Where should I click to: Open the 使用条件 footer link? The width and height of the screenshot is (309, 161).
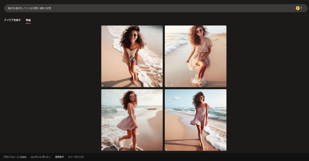pyautogui.click(x=59, y=157)
